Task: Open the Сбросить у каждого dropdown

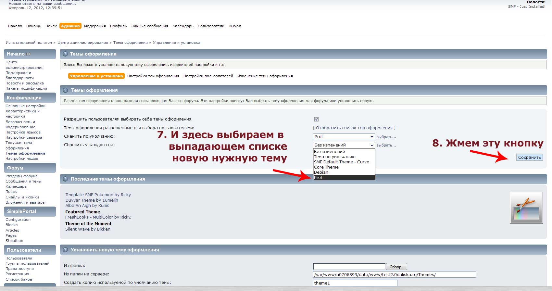Action: click(344, 145)
